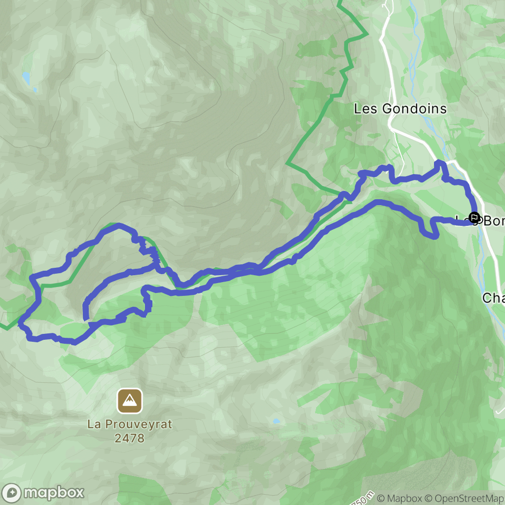Open the © Mapbox attribution link
Screen dimensions: 505x505
tap(398, 499)
